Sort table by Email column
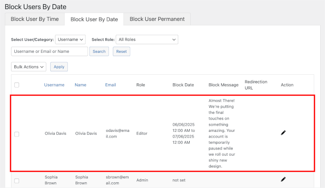Viewport: 325px width, 188px height. pos(110,85)
